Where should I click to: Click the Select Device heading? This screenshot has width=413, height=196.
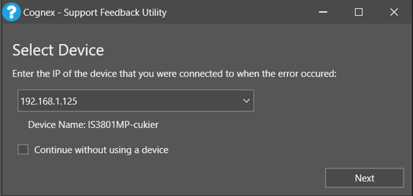58,50
